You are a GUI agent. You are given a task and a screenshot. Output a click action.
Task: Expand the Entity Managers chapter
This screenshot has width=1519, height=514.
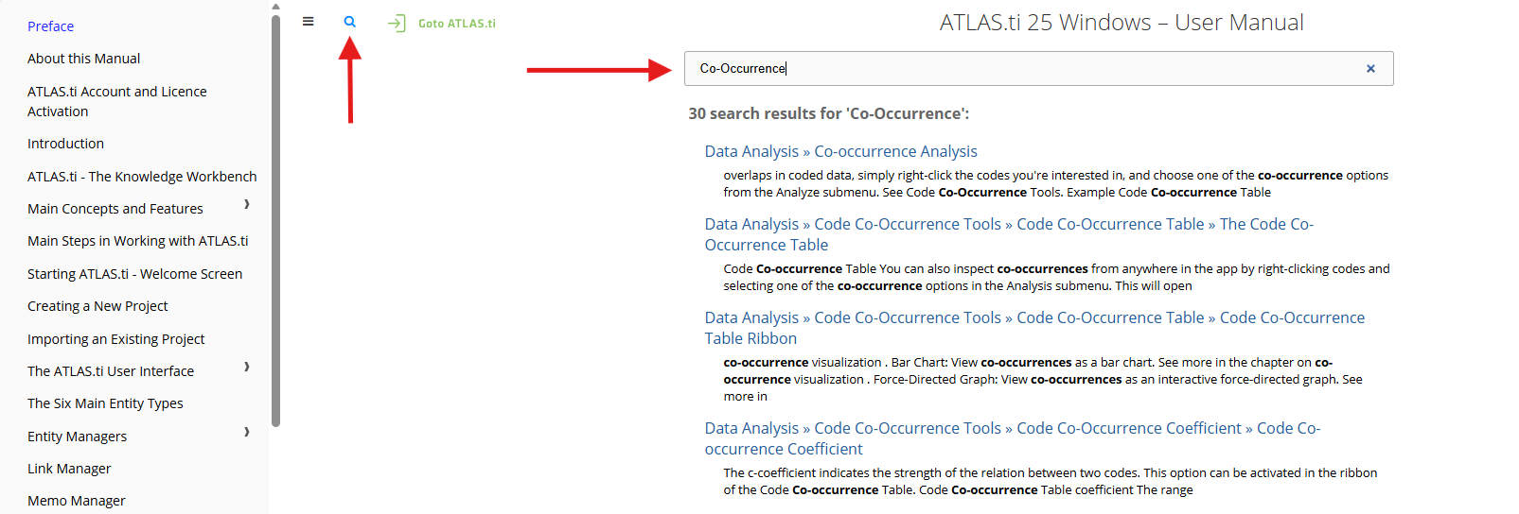click(247, 432)
